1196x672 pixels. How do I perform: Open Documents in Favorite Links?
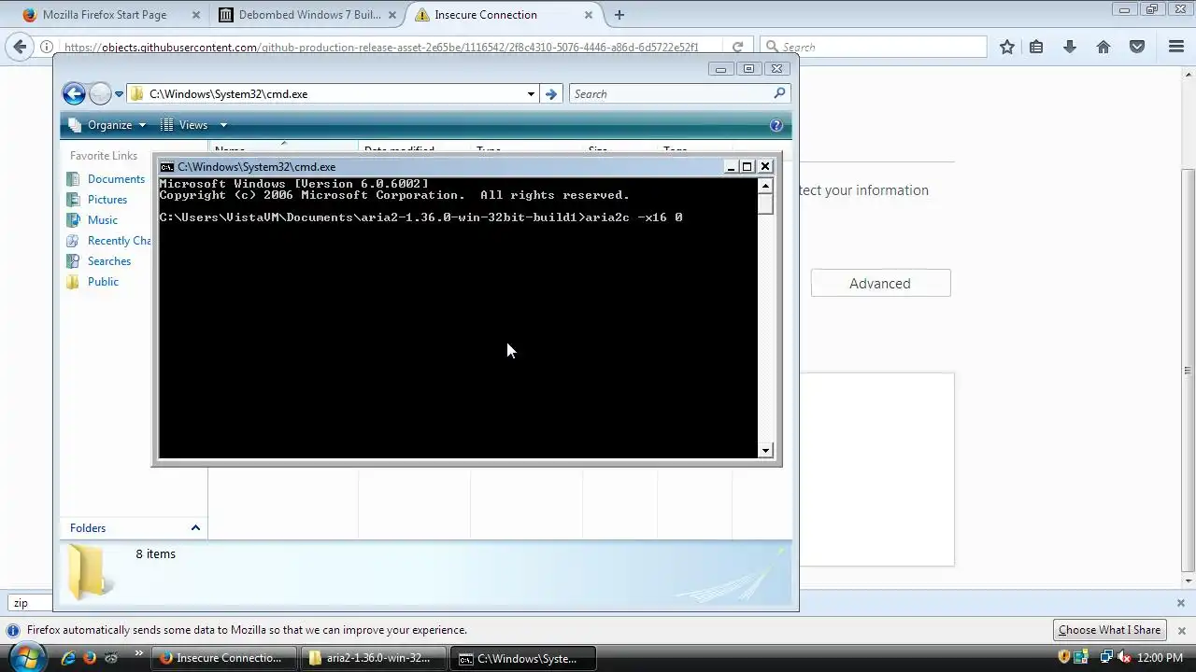[x=116, y=179]
